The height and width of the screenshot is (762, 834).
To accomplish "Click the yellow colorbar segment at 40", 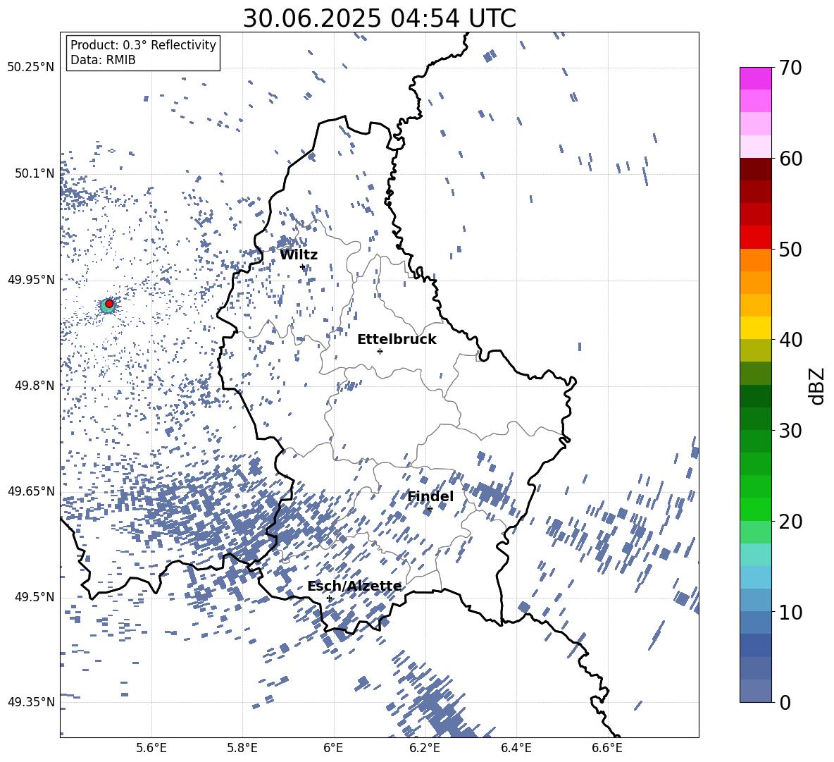I will [x=755, y=328].
